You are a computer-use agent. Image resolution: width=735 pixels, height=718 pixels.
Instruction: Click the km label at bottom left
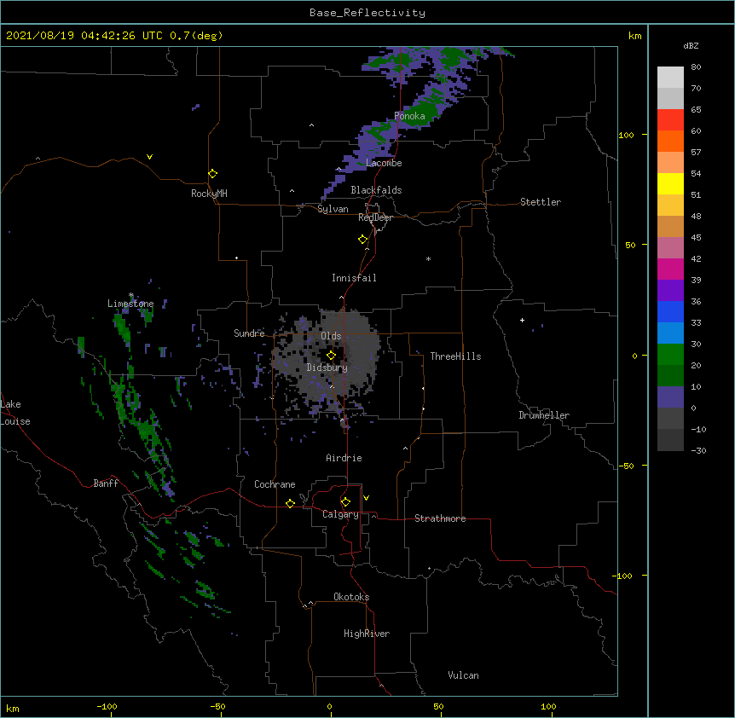click(x=13, y=708)
